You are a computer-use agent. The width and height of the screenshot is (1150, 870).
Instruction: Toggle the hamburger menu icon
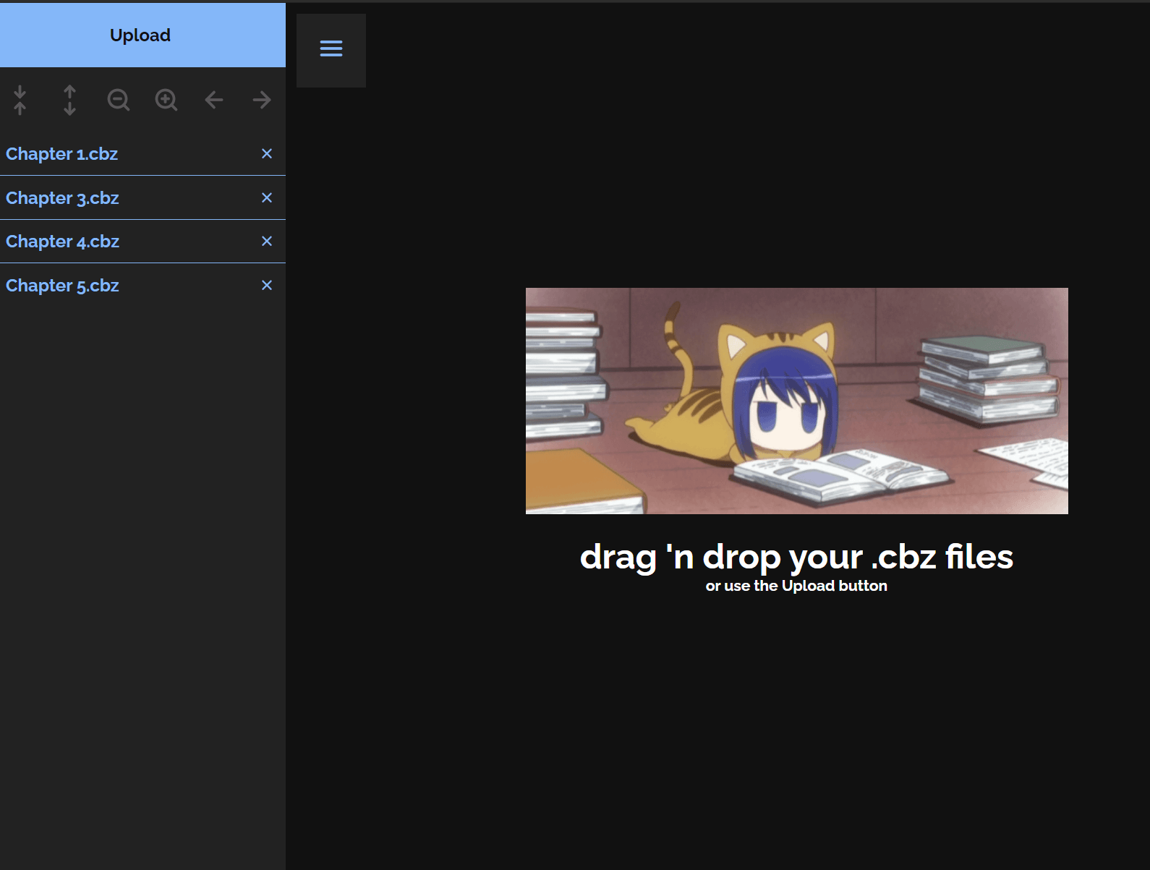(331, 49)
